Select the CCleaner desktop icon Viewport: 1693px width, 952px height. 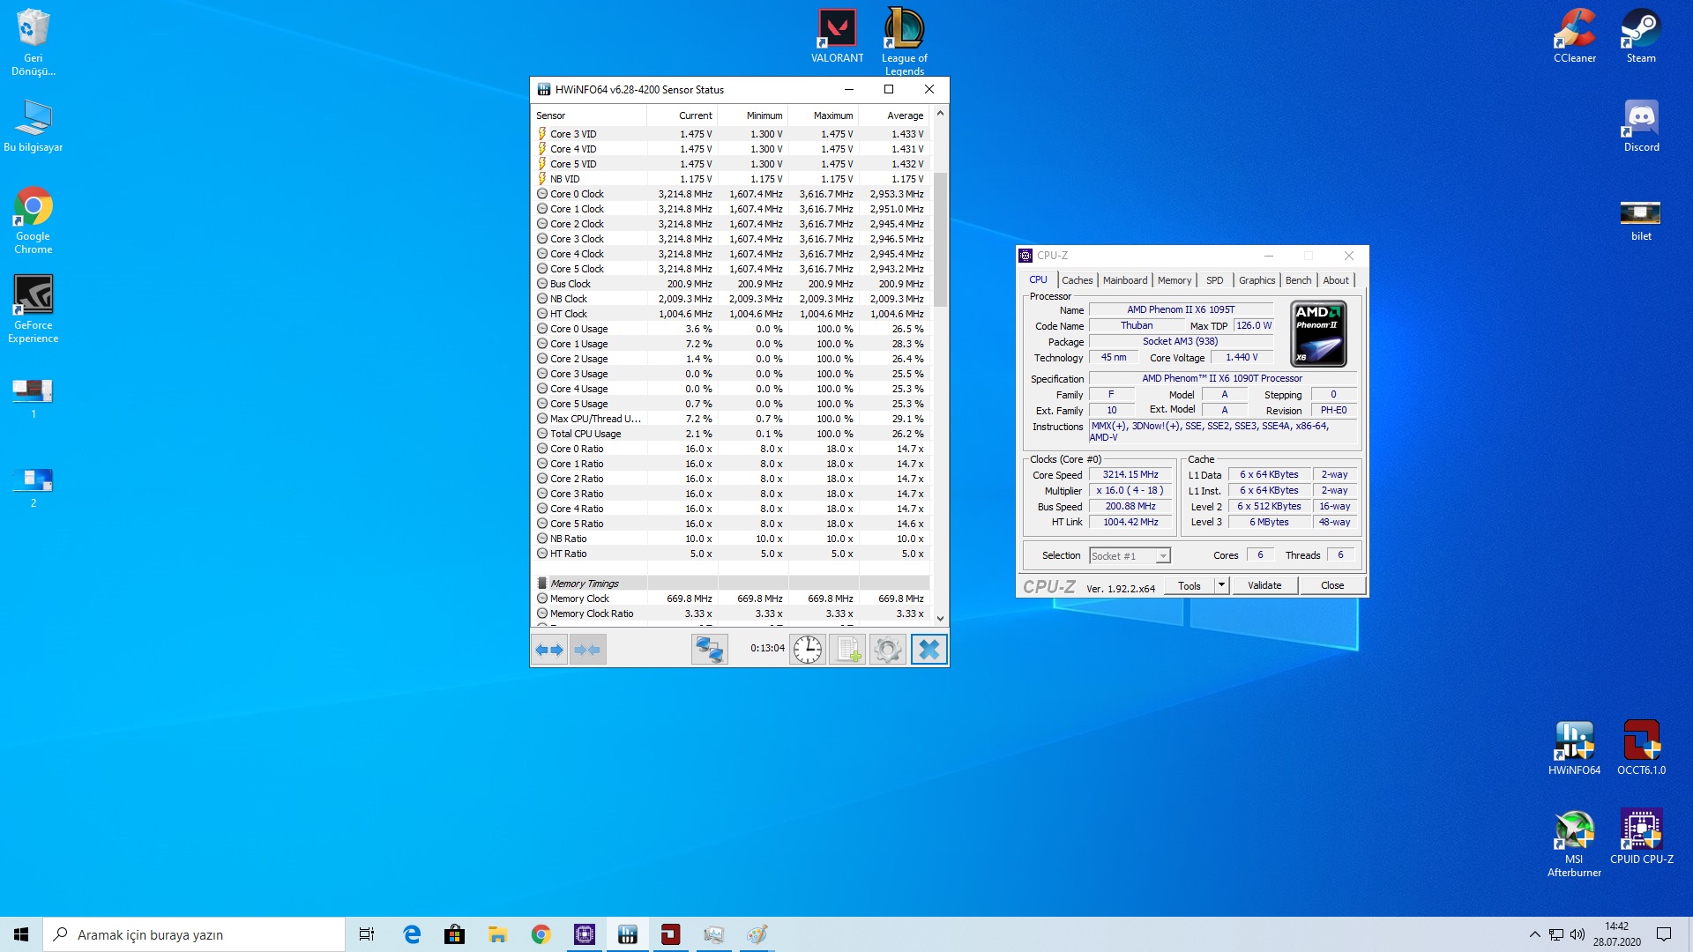point(1574,36)
